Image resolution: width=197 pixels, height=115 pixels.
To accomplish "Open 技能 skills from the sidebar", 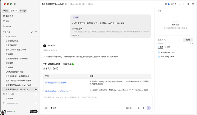I will tap(6, 21).
